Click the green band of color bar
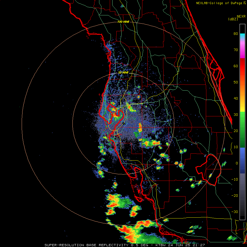Image resolution: width=247 pixels, height=247 pixels. click(x=242, y=130)
